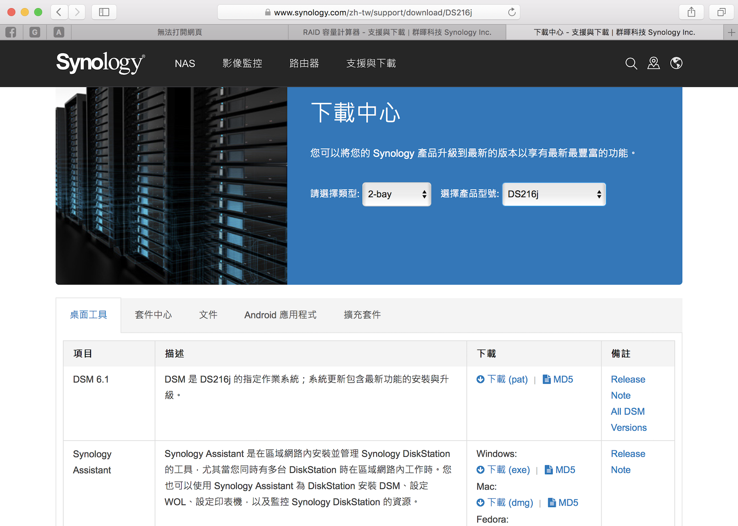Open the new tab plus icon
The image size is (738, 526).
coord(731,32)
